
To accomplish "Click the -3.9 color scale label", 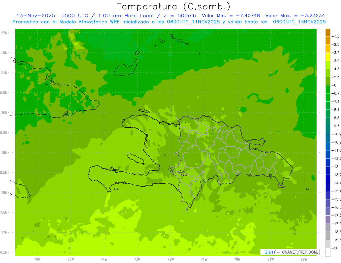I will click(336, 61).
